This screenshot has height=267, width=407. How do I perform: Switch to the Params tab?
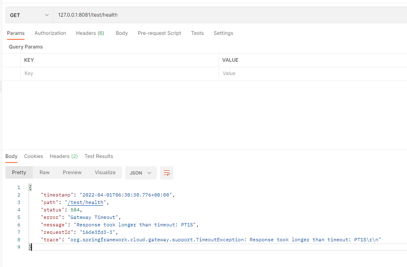tap(16, 33)
